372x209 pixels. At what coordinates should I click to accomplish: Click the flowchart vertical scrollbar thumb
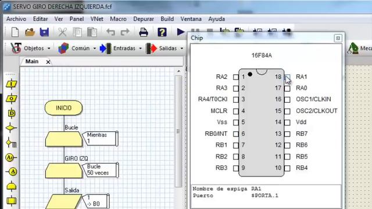click(178, 131)
